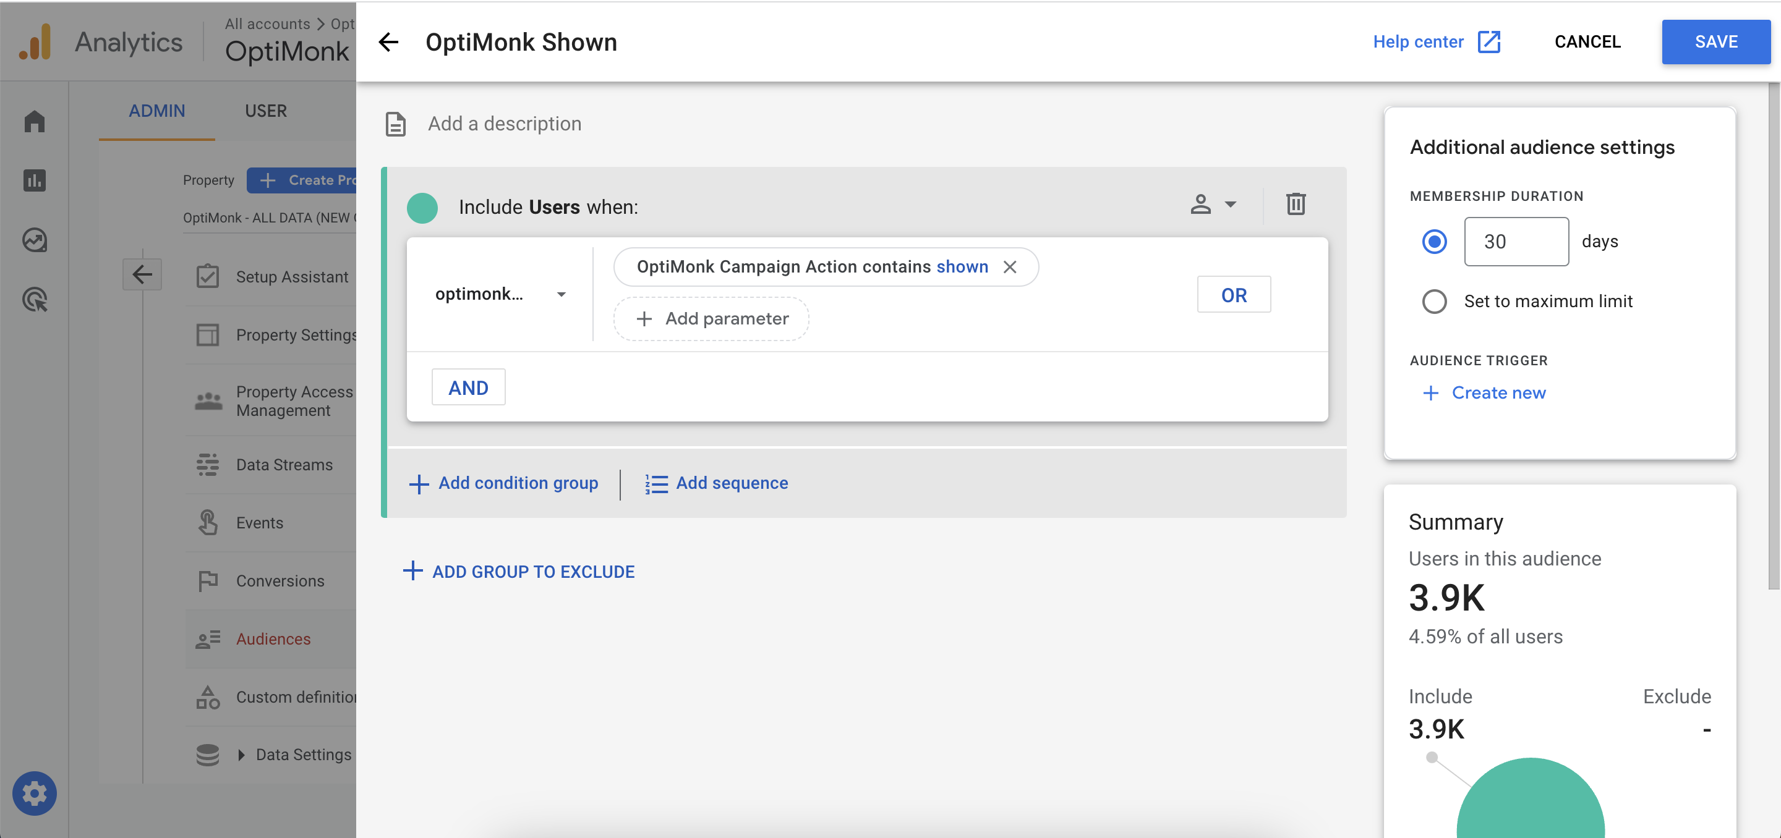Open the Help center link
The image size is (1781, 838).
(1418, 42)
